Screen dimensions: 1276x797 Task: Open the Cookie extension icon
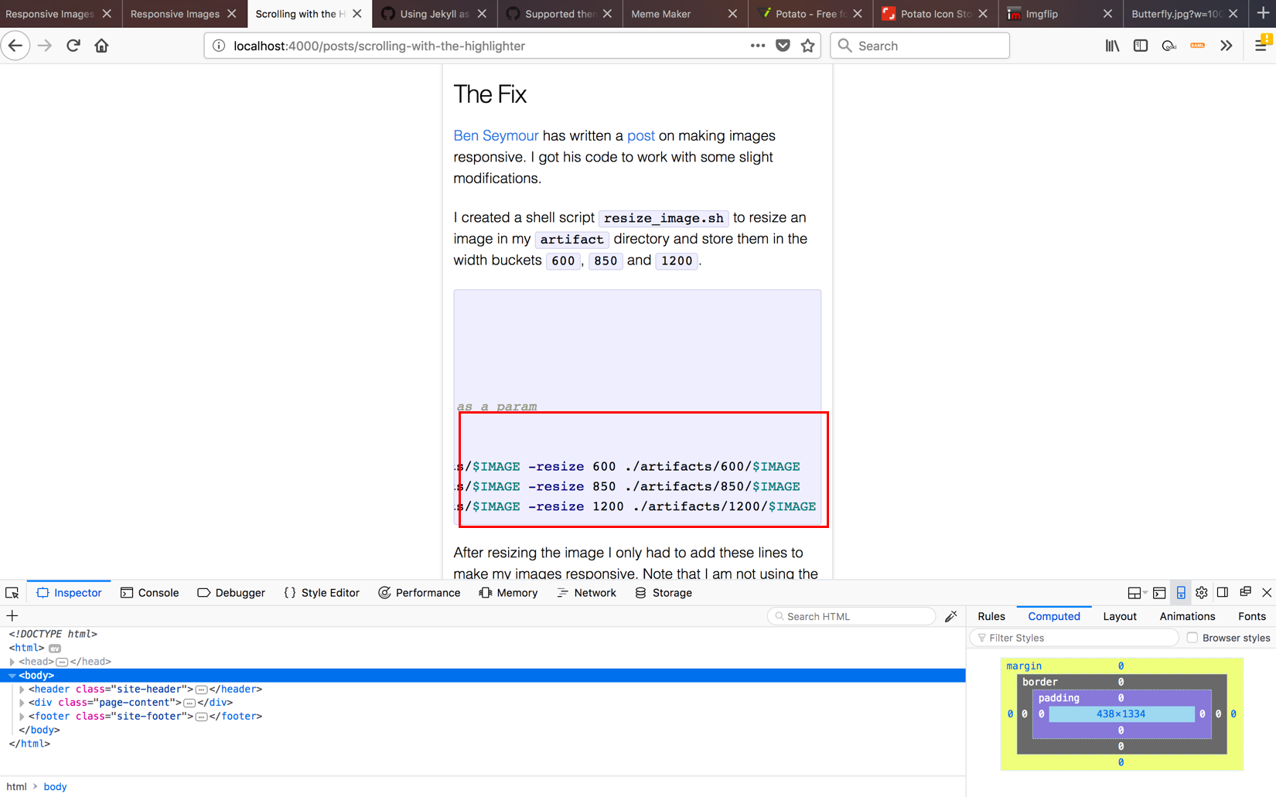1169,46
